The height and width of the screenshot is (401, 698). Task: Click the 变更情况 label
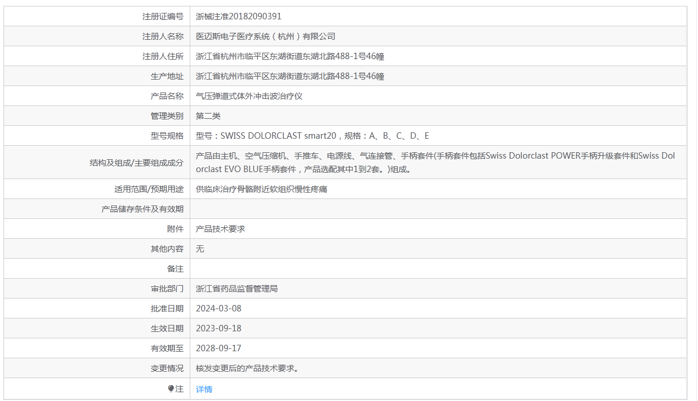167,369
